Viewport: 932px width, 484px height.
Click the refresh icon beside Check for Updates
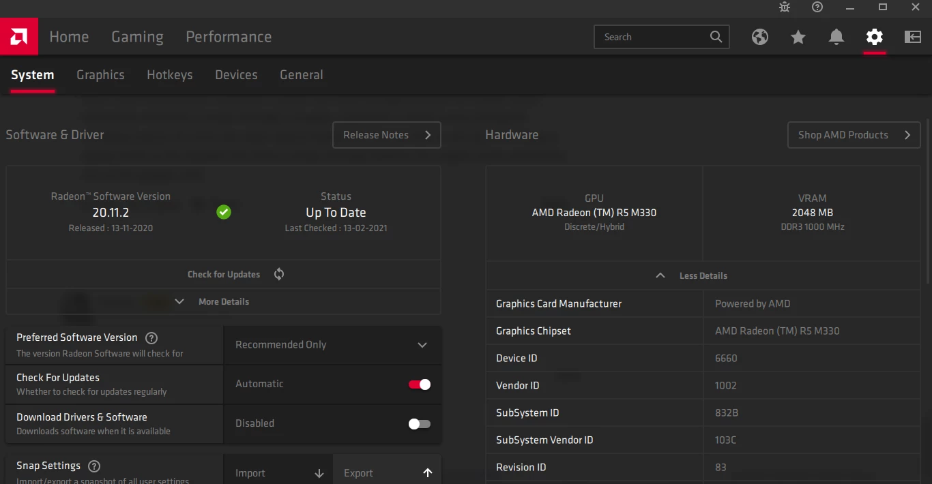[x=279, y=274]
